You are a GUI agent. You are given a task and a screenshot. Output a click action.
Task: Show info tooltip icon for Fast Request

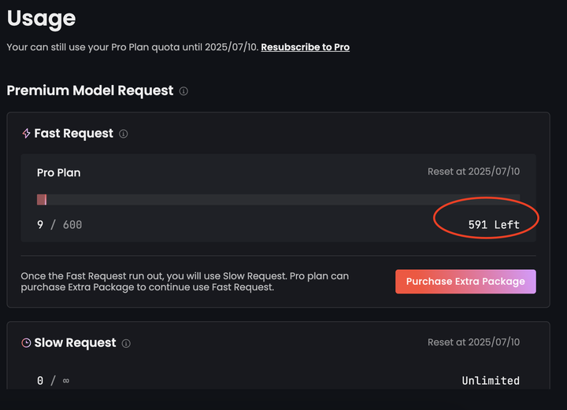[124, 134]
